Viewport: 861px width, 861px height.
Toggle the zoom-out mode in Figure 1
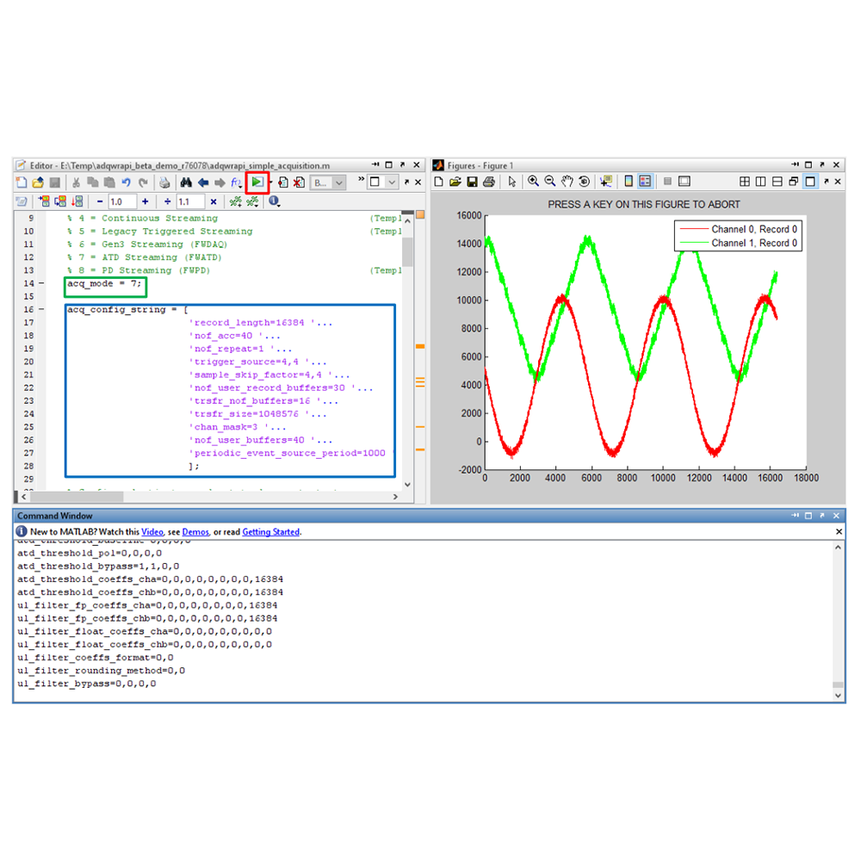(548, 180)
